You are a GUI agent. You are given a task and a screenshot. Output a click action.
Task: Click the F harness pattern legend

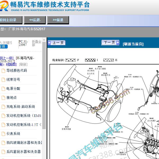[70, 60]
